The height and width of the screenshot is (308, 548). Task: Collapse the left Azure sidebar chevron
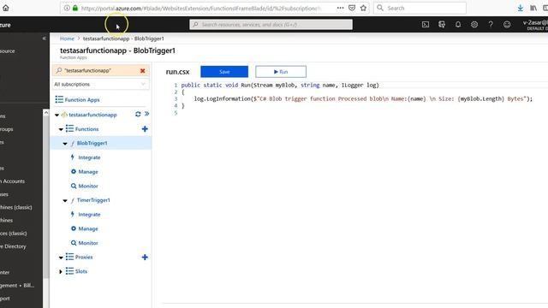click(x=44, y=38)
